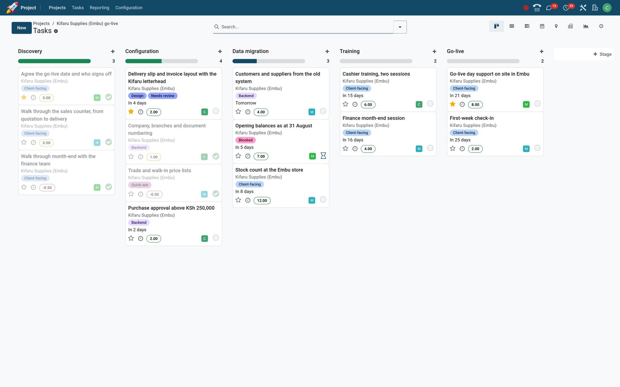Screen dimensions: 620x387
Task: Open the Data migration column header
Action: pyautogui.click(x=250, y=51)
